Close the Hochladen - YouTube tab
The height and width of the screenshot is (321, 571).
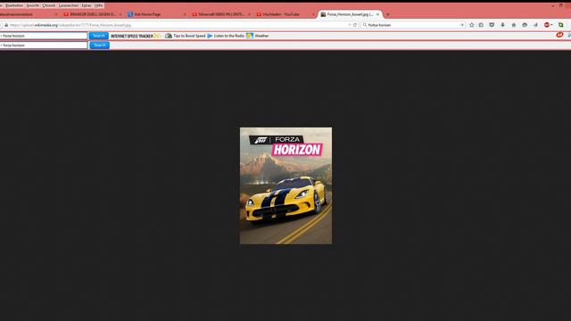[x=313, y=14]
